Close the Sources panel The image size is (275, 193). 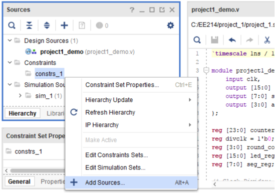(172, 10)
